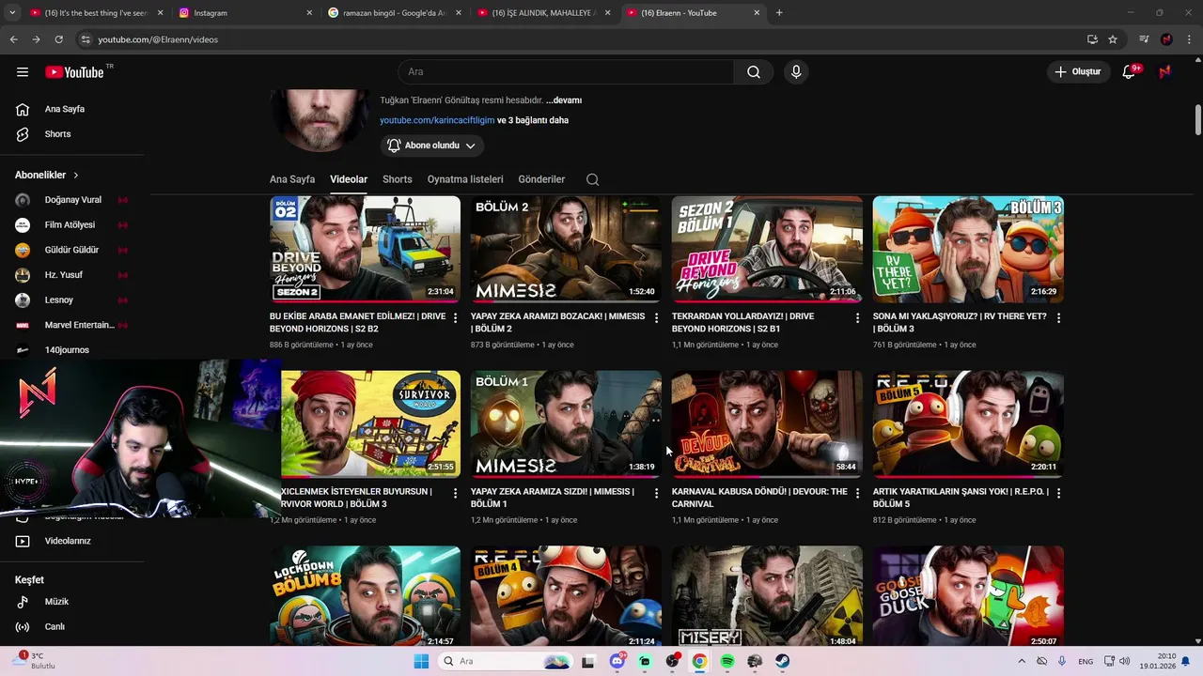The height and width of the screenshot is (676, 1203).
Task: Select the Videolar channel tab
Action: 349,179
